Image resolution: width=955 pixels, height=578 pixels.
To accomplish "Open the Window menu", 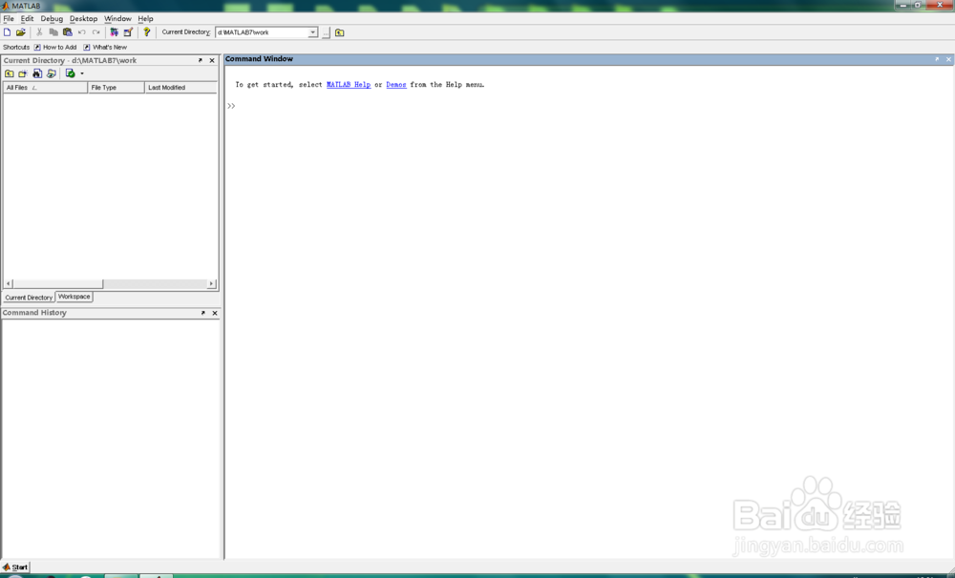I will pyautogui.click(x=117, y=19).
